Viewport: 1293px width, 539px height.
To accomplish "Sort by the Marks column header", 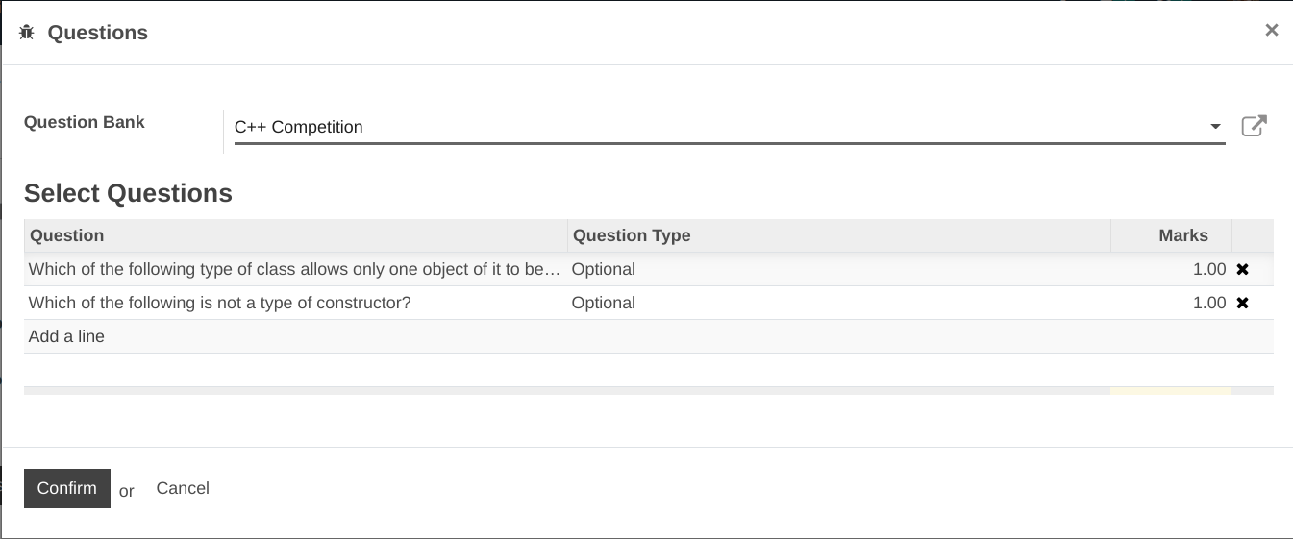I will pos(1182,235).
